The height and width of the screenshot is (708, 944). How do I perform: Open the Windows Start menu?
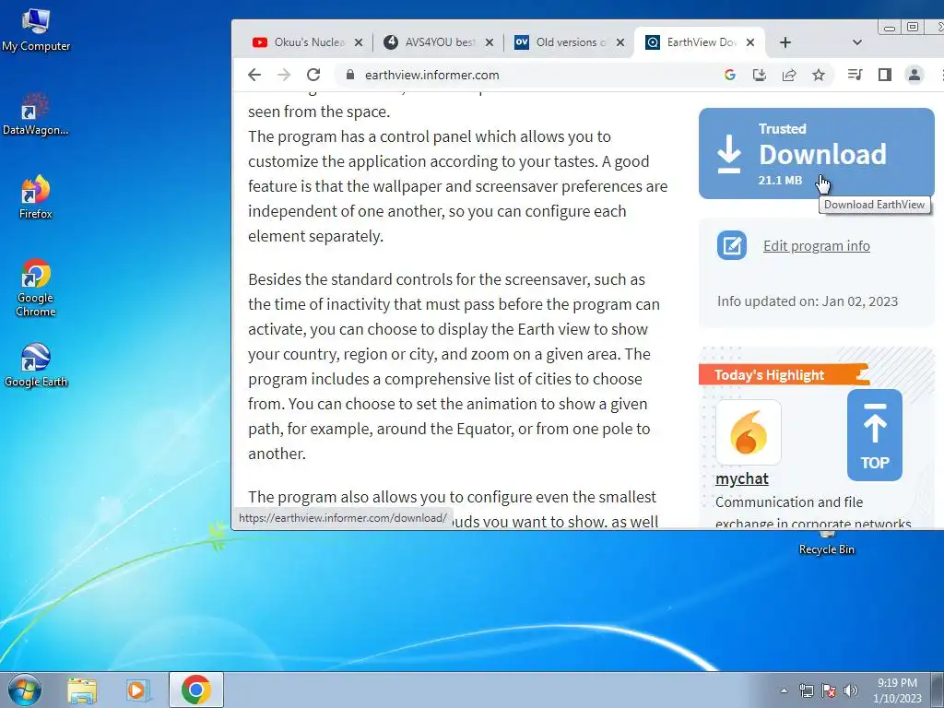24,690
